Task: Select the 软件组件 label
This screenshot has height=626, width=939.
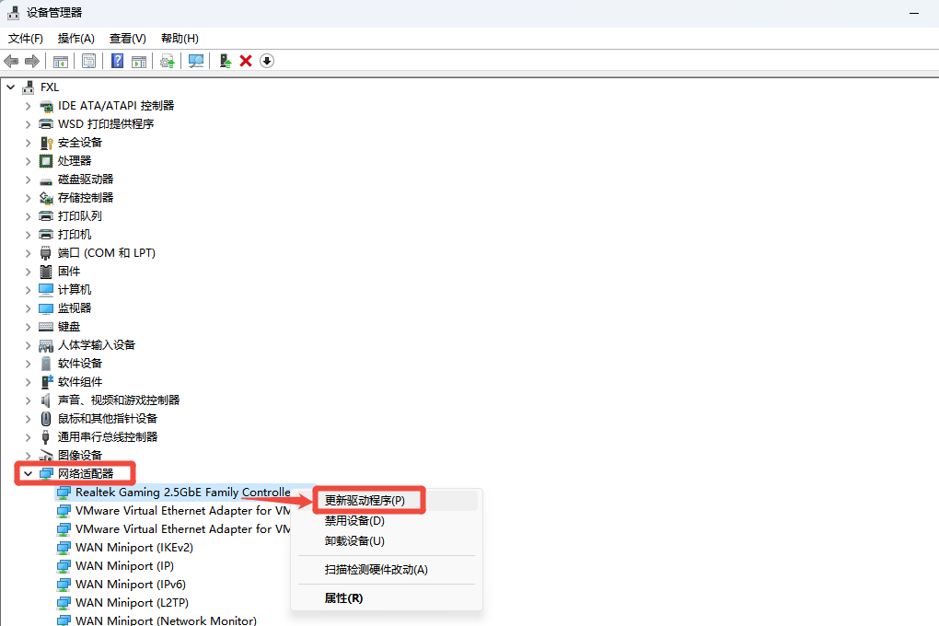Action: coord(80,382)
